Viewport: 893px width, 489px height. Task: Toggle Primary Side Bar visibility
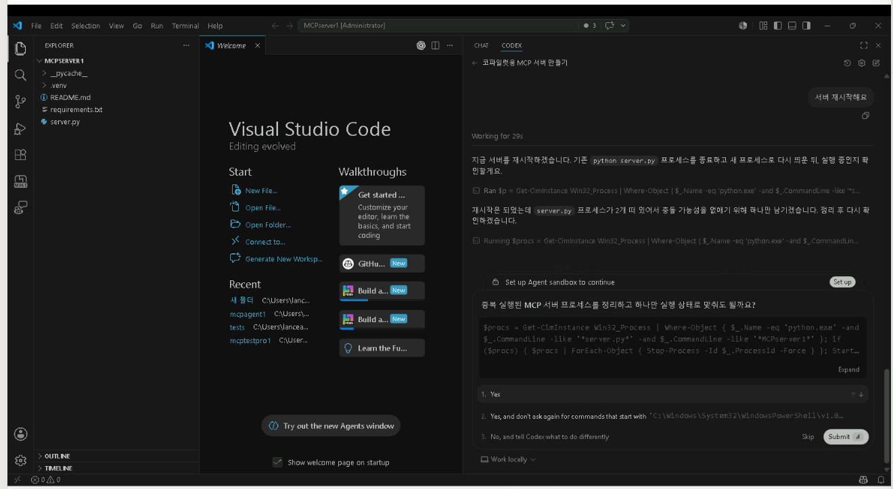(x=777, y=26)
